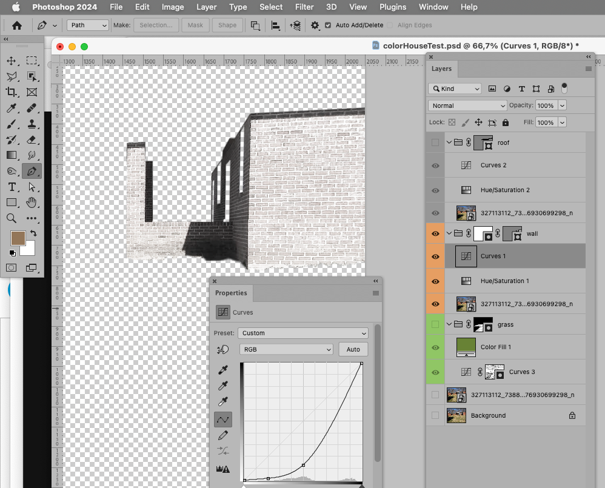Hide the Curves 1 adjustment layer

click(435, 256)
